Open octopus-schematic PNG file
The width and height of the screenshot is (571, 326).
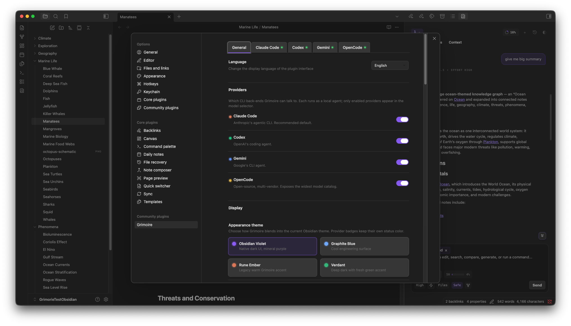tap(60, 151)
